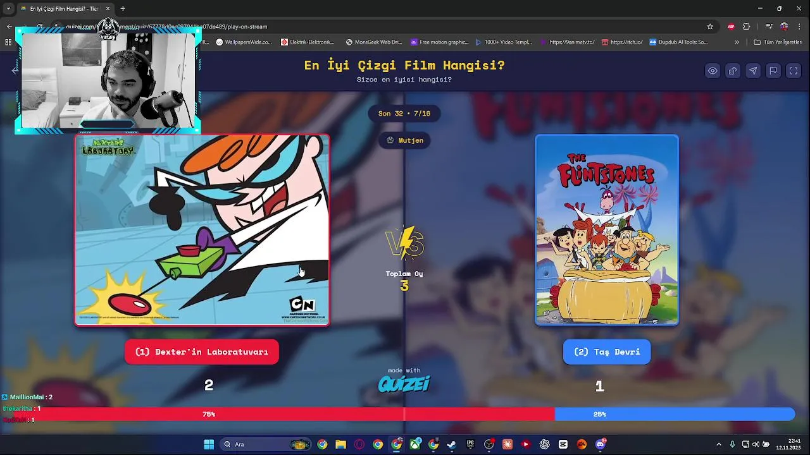Click the Quizei logo link
The width and height of the screenshot is (810, 455).
click(x=404, y=384)
